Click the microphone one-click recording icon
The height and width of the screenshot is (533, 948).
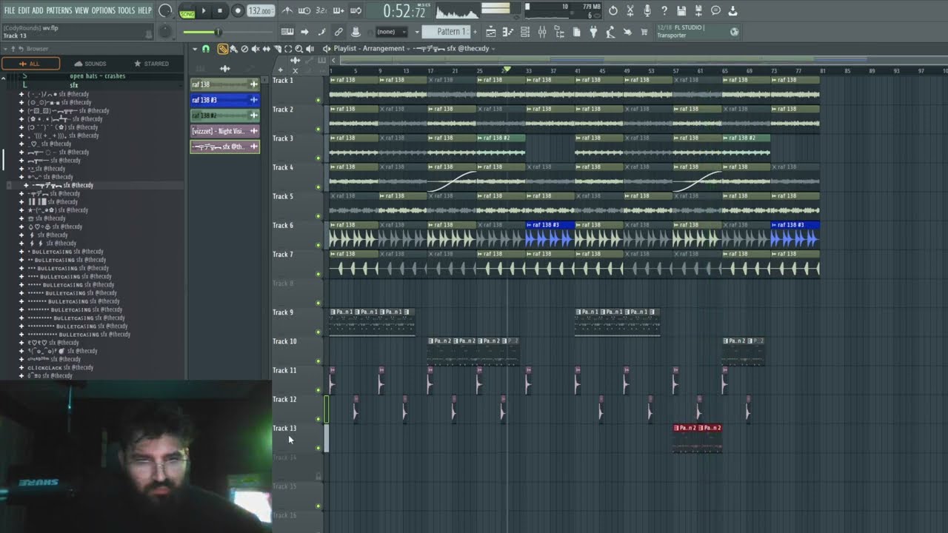coord(647,10)
